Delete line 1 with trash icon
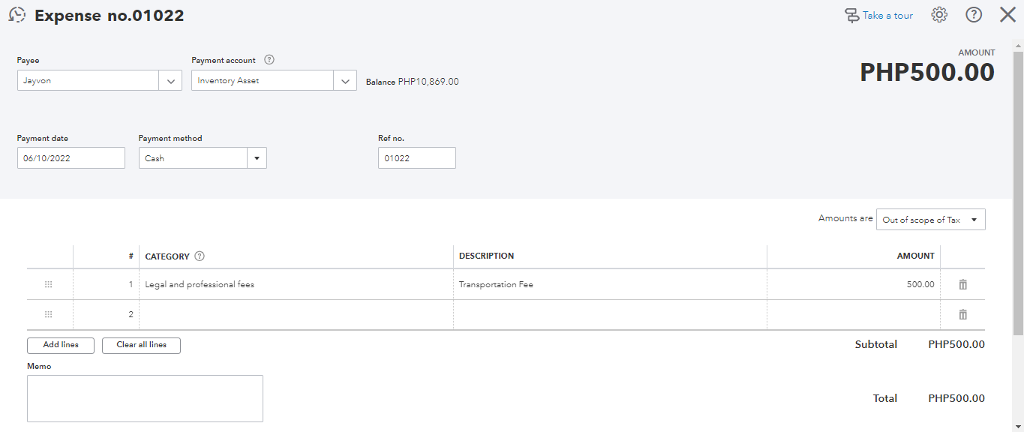Screen dimensions: 1024x432 tap(963, 284)
